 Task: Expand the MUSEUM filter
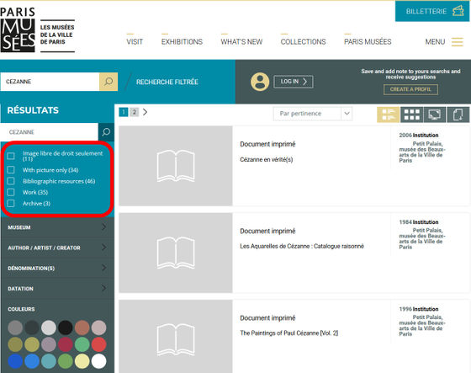[57, 227]
